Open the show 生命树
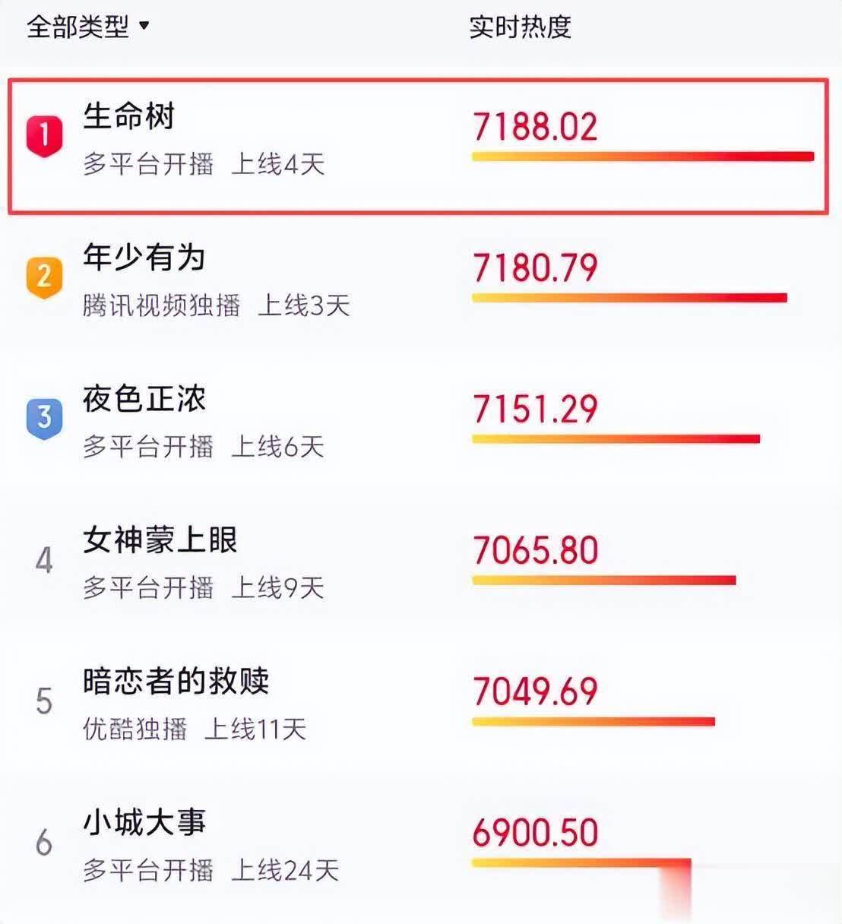Screen dimensions: 842x924 point(129,117)
